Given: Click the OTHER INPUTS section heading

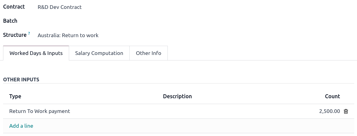Looking at the screenshot, I should click(21, 80).
